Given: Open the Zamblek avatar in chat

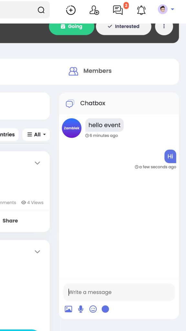Looking at the screenshot, I should point(71,128).
